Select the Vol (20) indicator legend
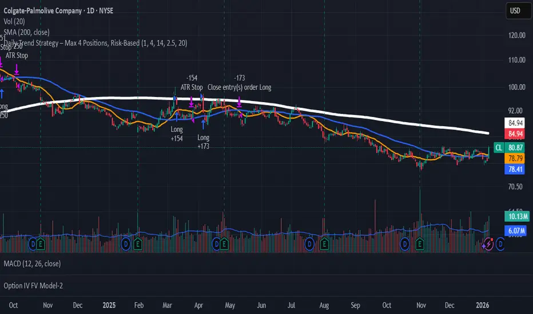 (x=14, y=21)
